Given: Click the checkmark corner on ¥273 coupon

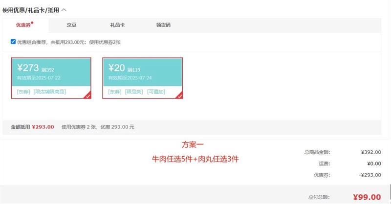Looking at the screenshot, I should [87, 96].
